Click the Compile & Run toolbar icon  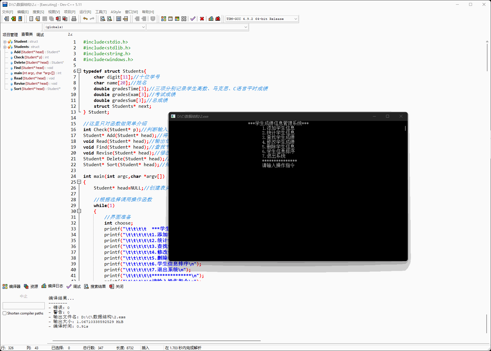tap(177, 19)
